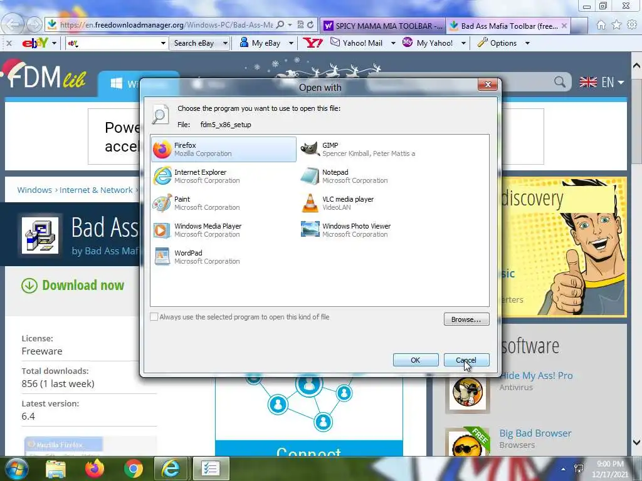Open the EN language dropdown
The height and width of the screenshot is (481, 642).
601,82
